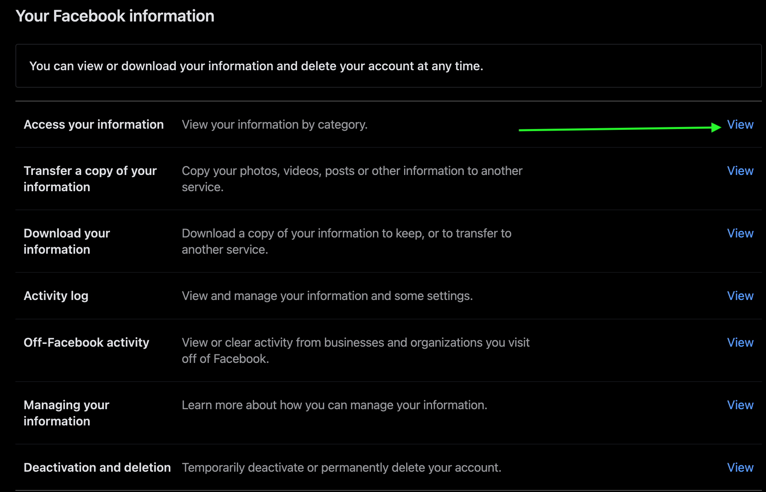Click View beside Activity log

click(x=740, y=296)
